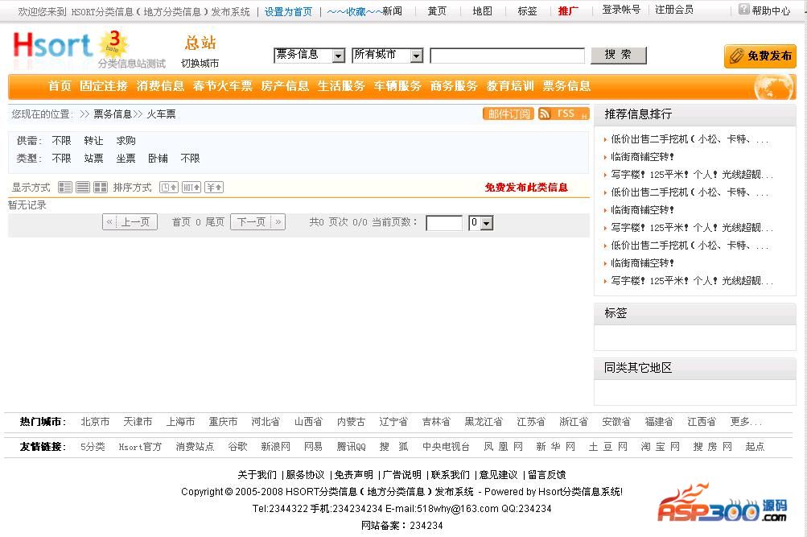807x537 pixels.
Task: Open 消费信息 navigation item
Action: click(x=160, y=86)
